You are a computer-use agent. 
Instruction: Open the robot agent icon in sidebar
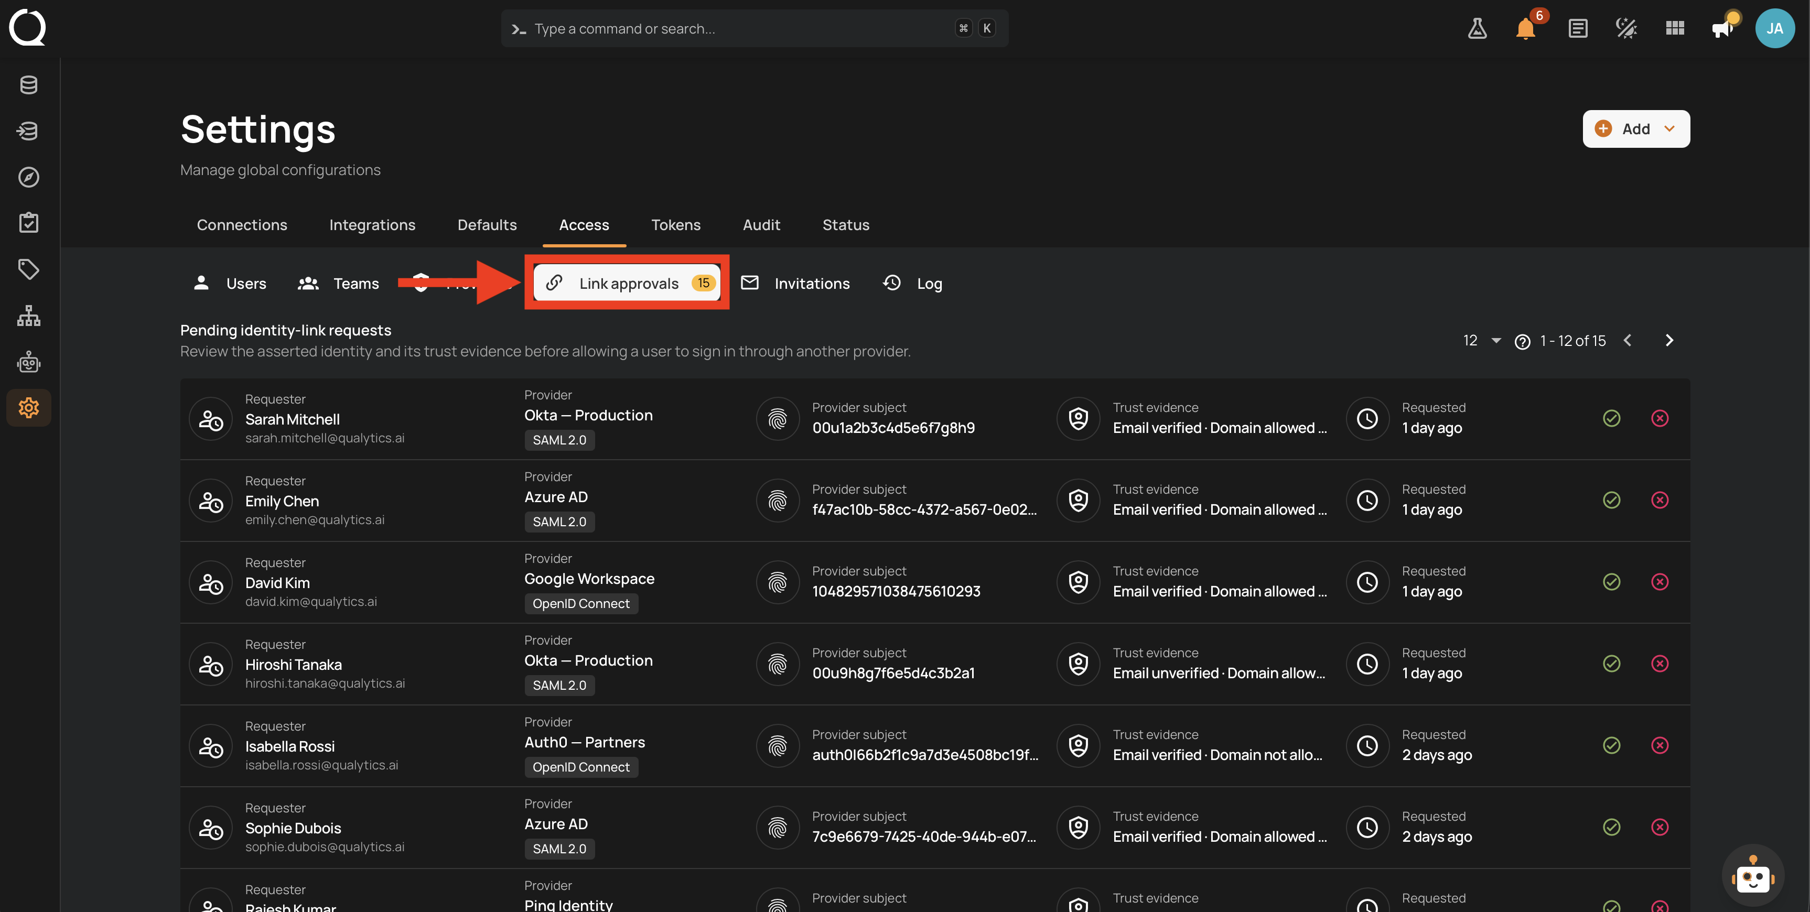coord(29,362)
